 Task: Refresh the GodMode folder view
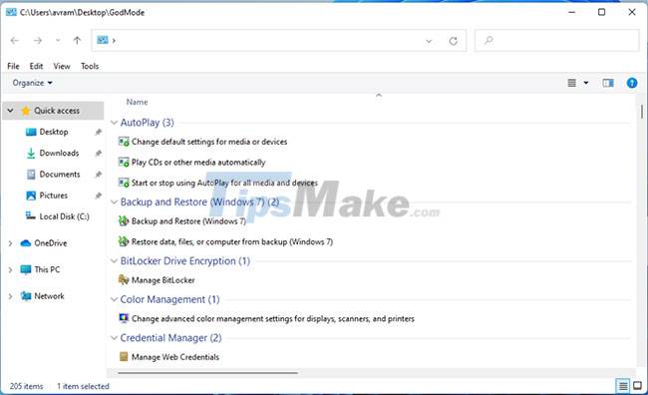[454, 41]
